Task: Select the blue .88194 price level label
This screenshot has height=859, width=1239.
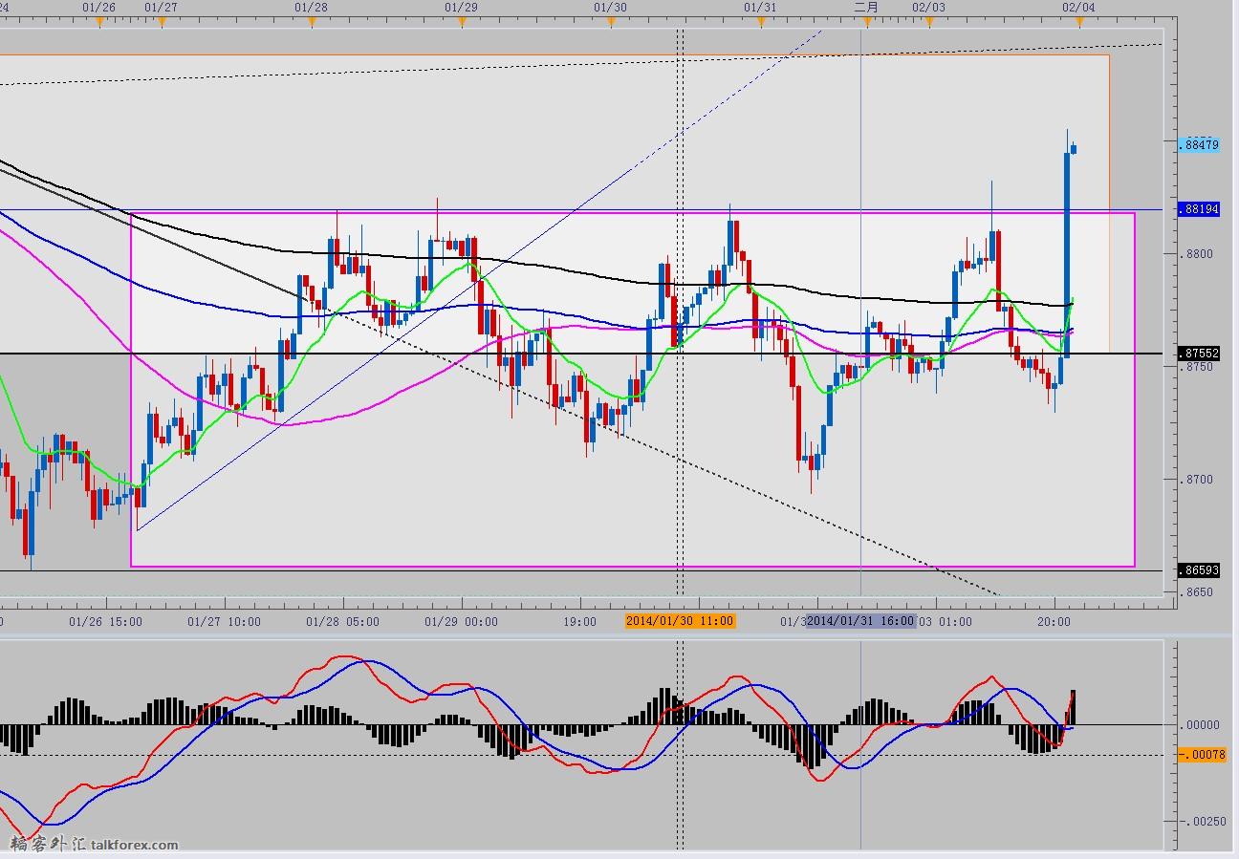Action: [1199, 209]
